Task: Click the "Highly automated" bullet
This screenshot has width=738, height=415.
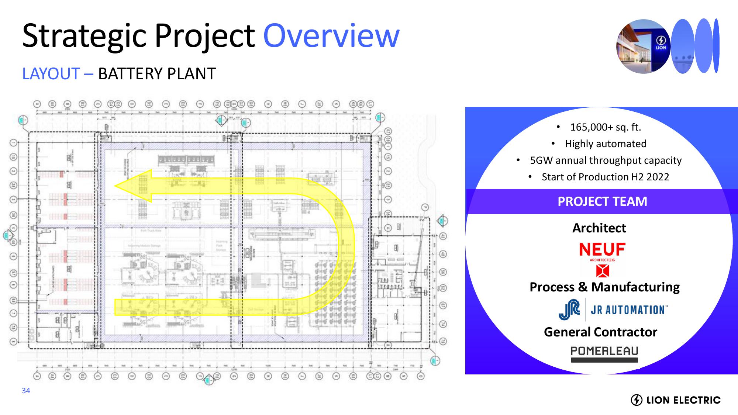Action: (x=606, y=144)
